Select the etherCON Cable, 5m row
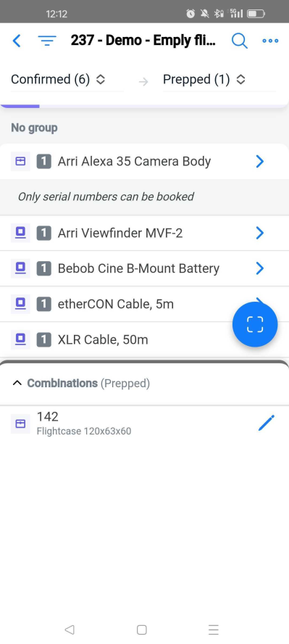The image size is (289, 644). coord(144,305)
